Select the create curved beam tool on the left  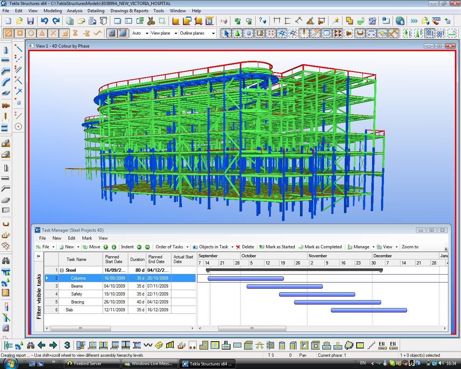[5, 82]
